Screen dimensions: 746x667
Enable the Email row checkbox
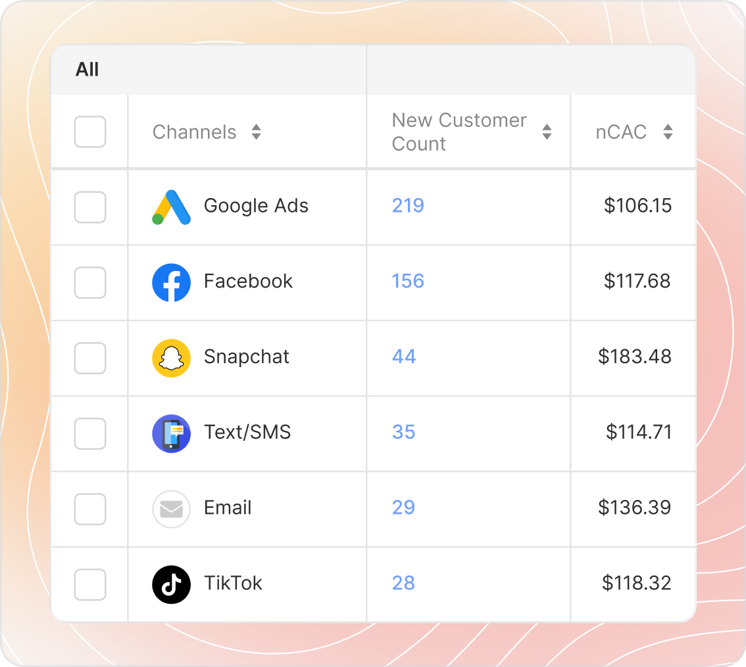coord(90,509)
